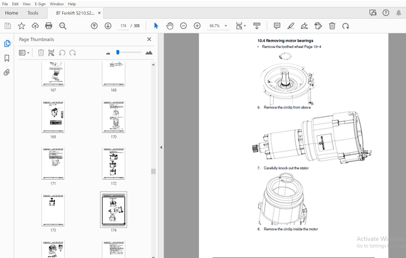Screen dimensions: 406x258
Task: Edit the page number field showing 174
Action: pos(123,26)
